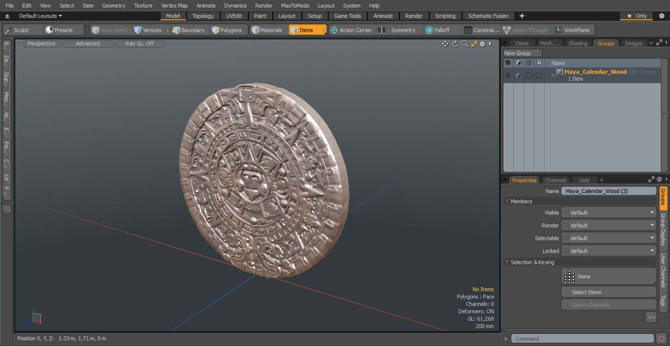Collapse the Selection & Keying section
This screenshot has height=346, width=670.
[507, 262]
